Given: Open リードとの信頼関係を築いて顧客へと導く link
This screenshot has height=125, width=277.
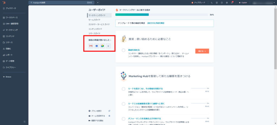Looking at the screenshot, I should pyautogui.click(x=146, y=103).
